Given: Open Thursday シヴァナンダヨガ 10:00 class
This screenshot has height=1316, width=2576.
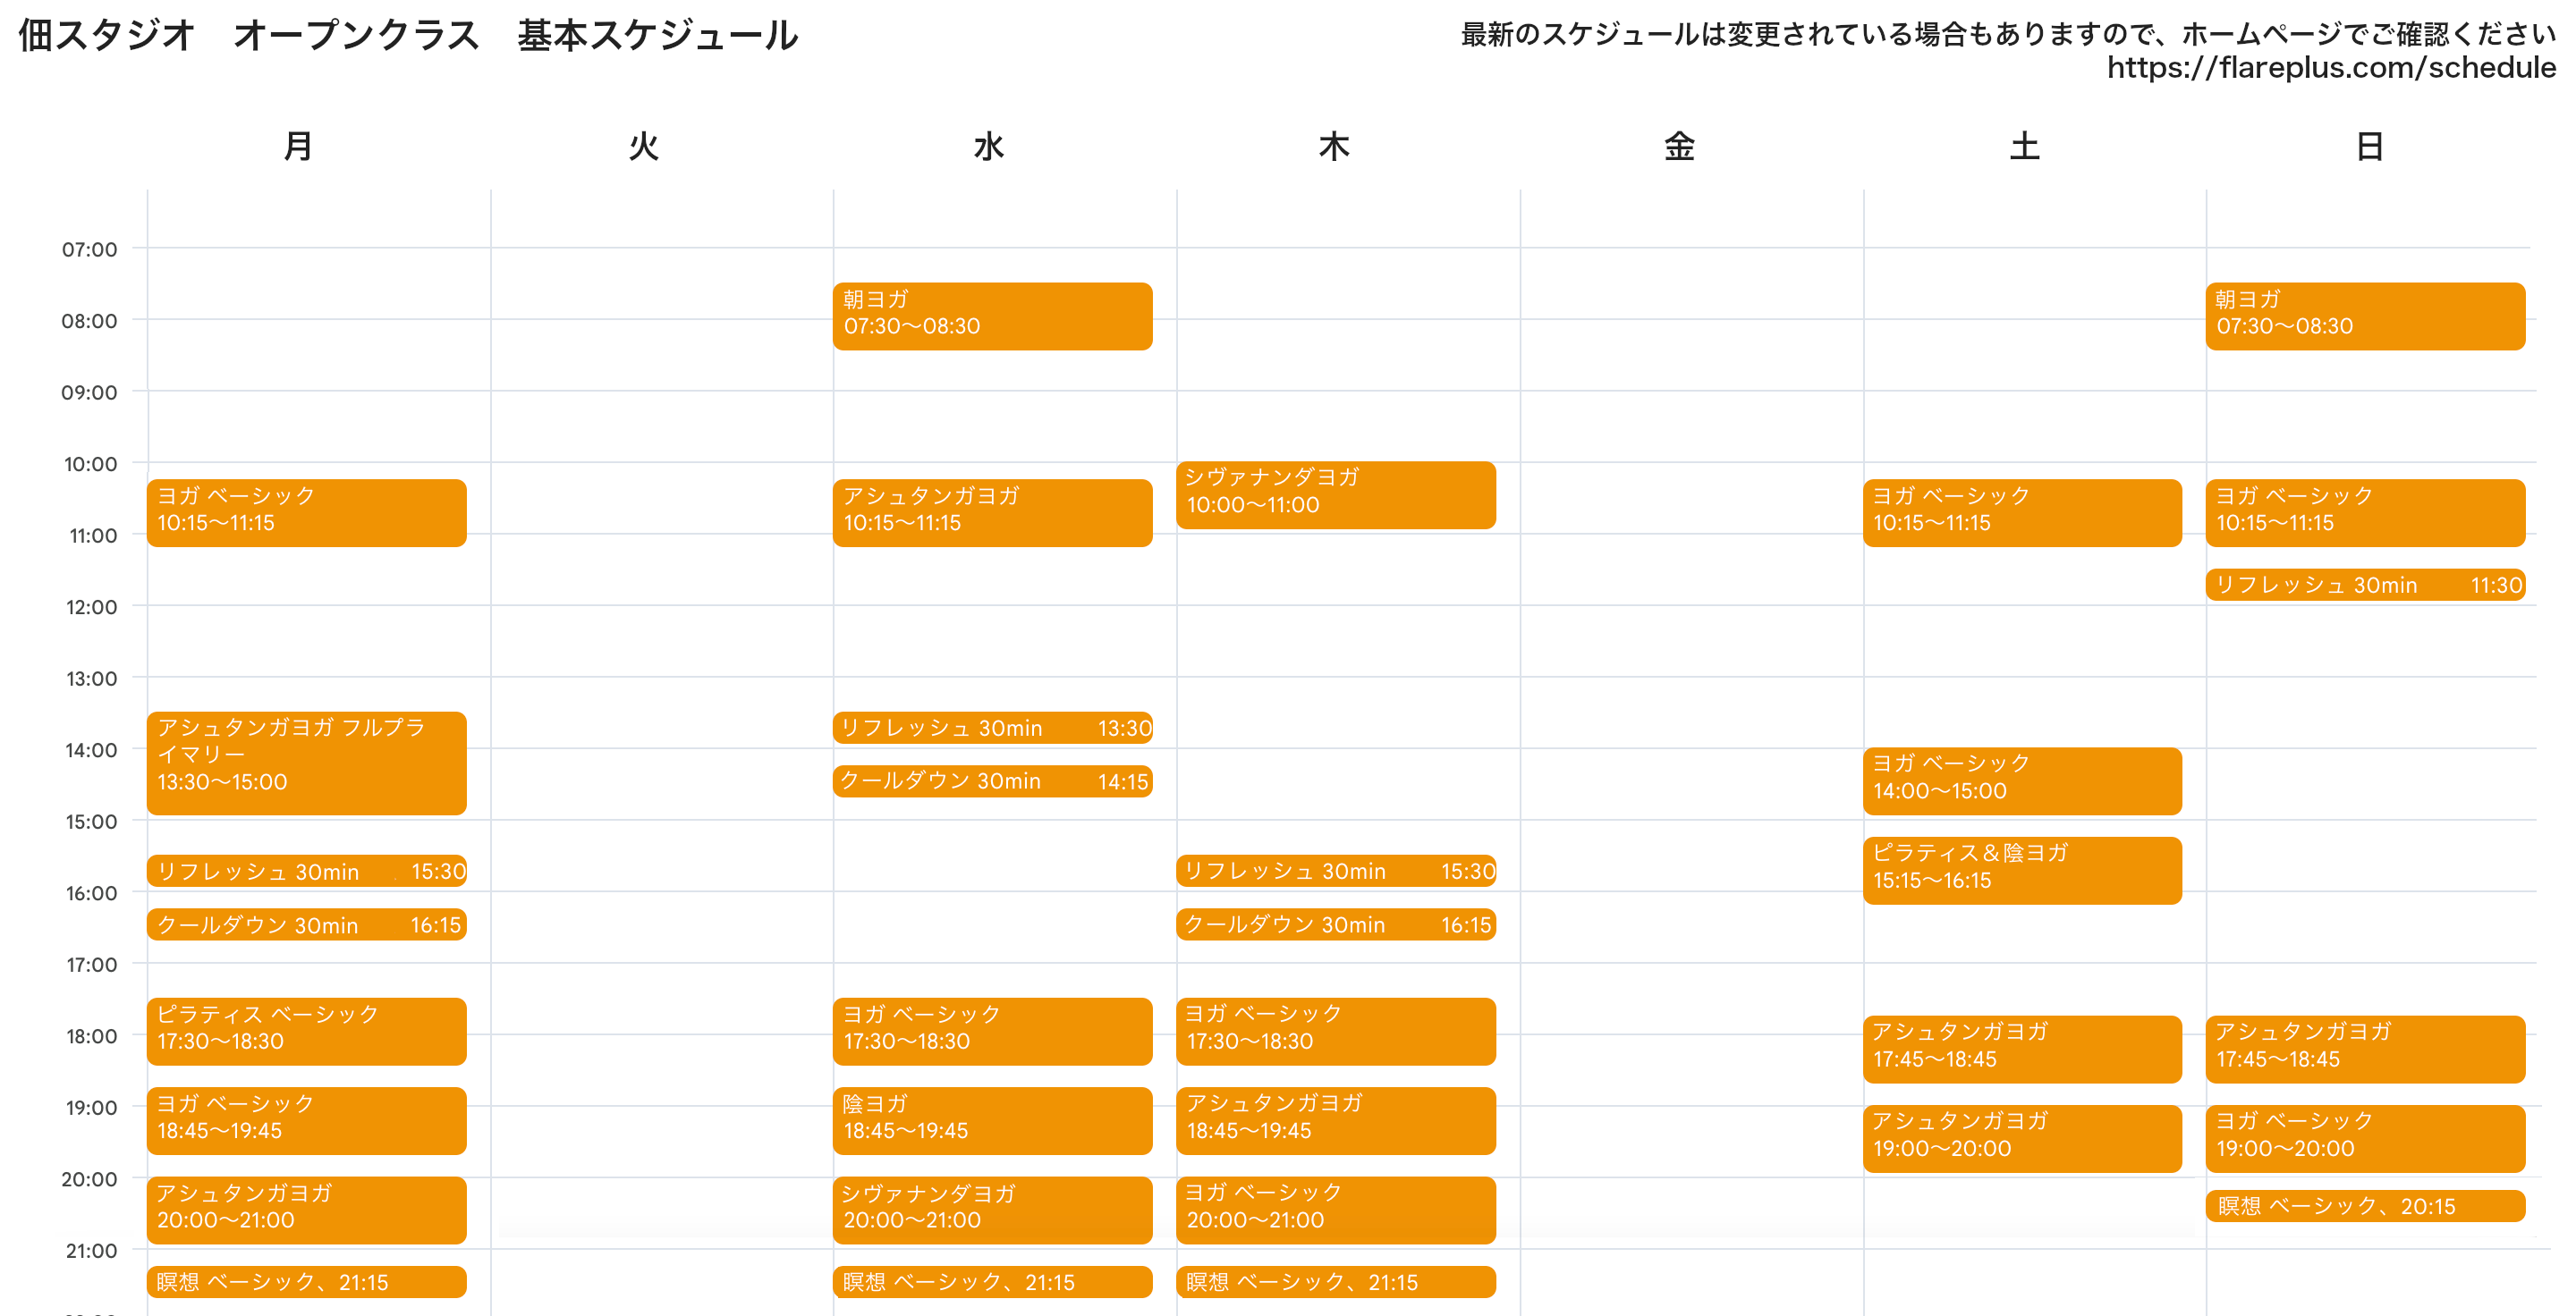Looking at the screenshot, I should tap(1335, 493).
